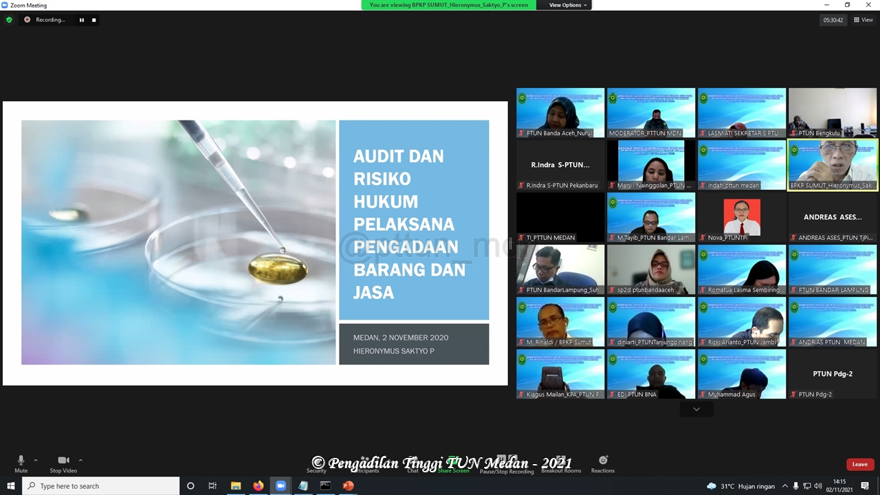Open Firefox from the taskbar
The image size is (880, 495).
[x=258, y=486]
